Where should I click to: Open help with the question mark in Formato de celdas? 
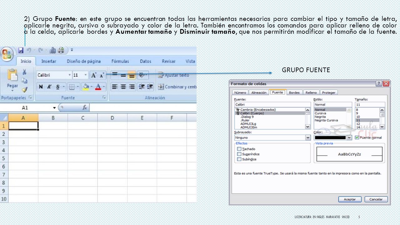click(x=379, y=84)
